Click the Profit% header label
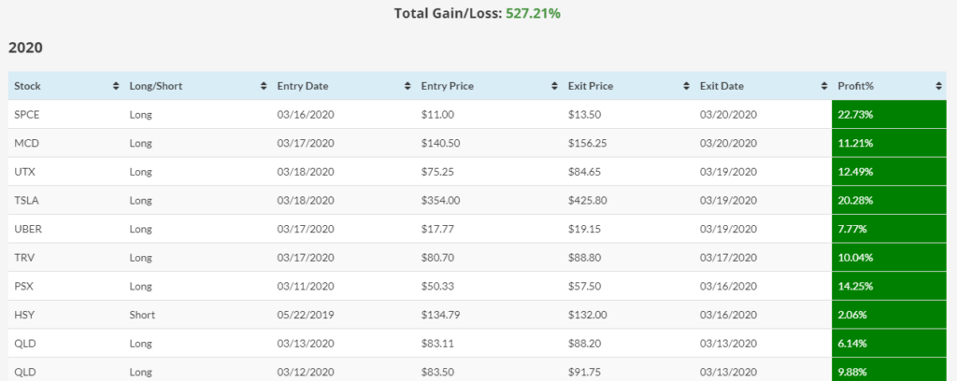 pyautogui.click(x=856, y=87)
